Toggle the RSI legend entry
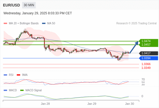159x108 pixels. pyautogui.click(x=9, y=75)
